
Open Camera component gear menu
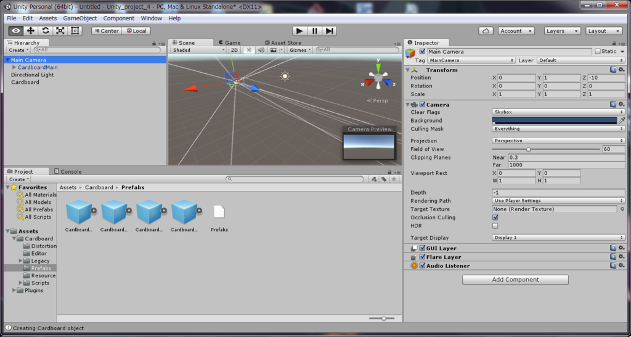(621, 104)
